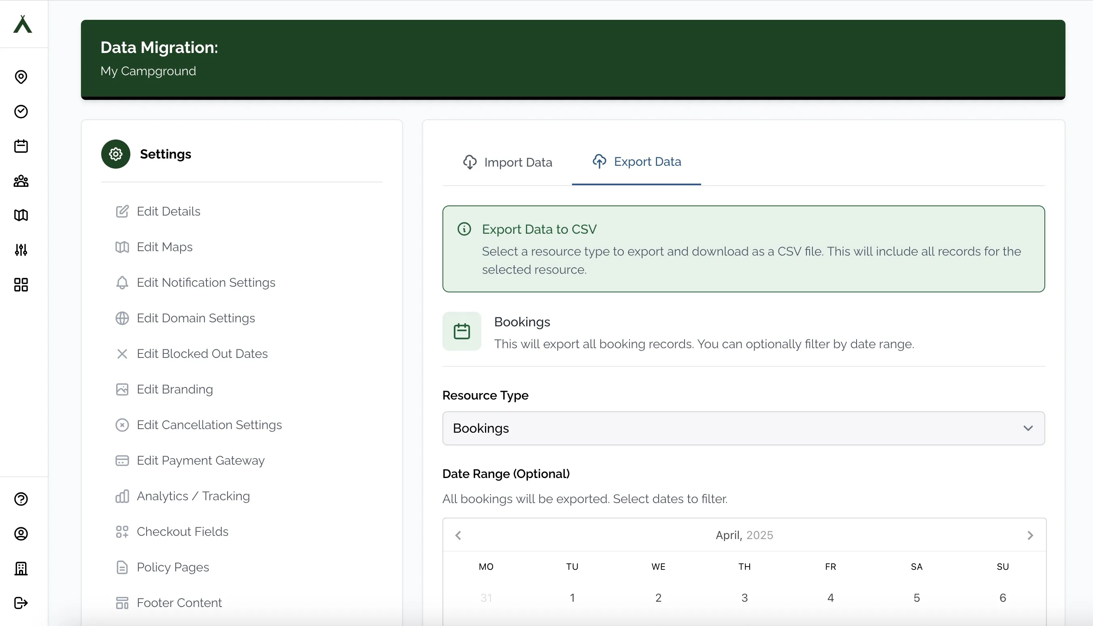
Task: Go to previous month in the calendar
Action: (458, 535)
